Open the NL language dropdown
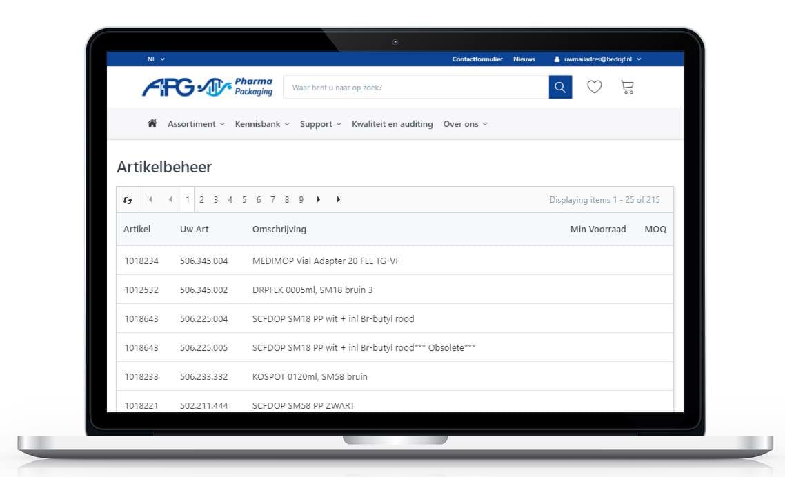Screen dimensions: 785x477 coord(156,59)
